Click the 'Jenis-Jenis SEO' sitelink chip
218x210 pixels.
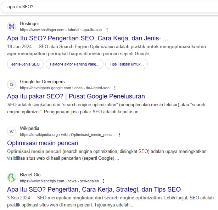pyautogui.click(x=25, y=64)
